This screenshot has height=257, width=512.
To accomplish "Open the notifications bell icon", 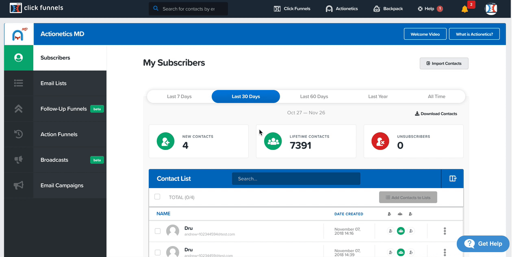I will [464, 9].
